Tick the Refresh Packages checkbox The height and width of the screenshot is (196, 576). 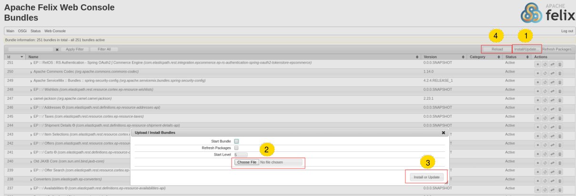(x=236, y=148)
